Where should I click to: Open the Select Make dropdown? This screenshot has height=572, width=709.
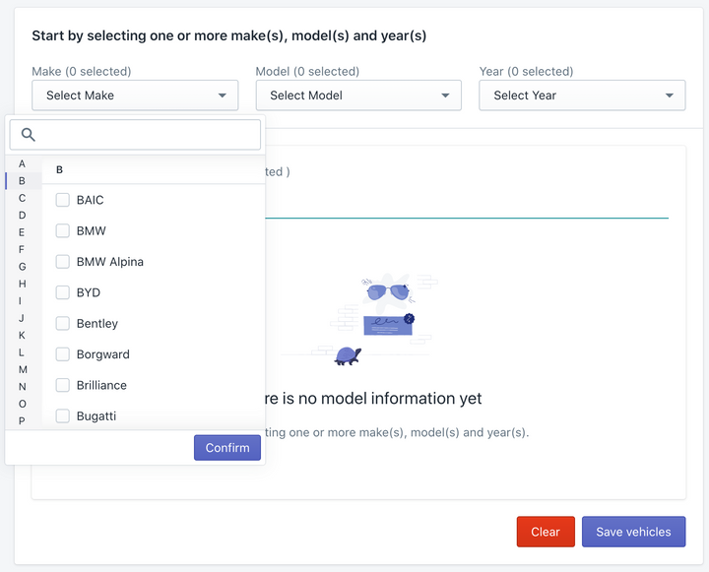135,95
